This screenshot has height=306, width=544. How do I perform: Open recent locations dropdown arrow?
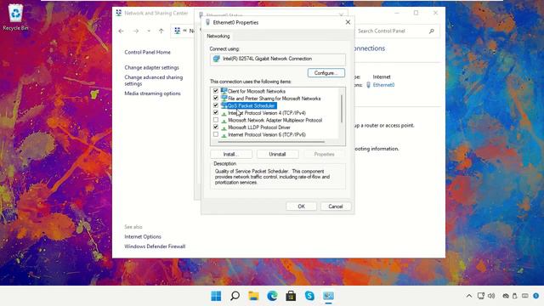click(x=149, y=31)
